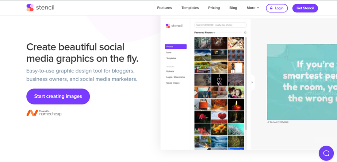Open the Features page

click(164, 8)
